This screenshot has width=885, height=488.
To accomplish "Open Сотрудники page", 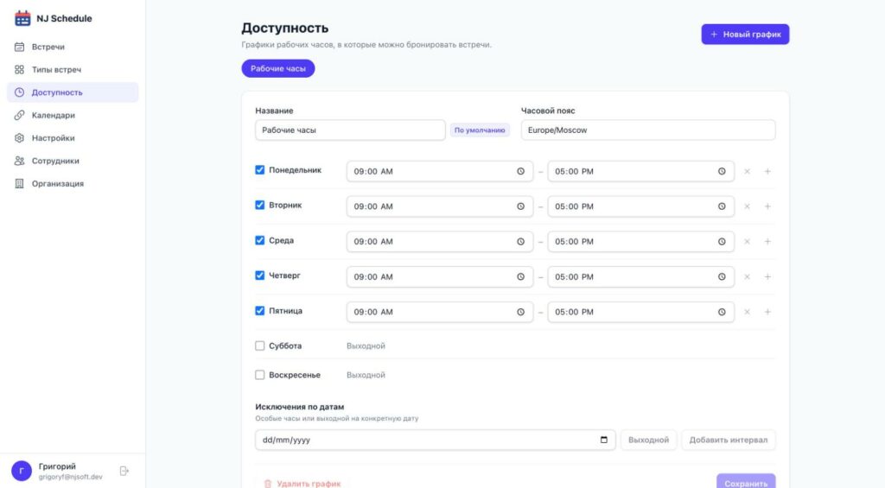I will click(x=73, y=161).
